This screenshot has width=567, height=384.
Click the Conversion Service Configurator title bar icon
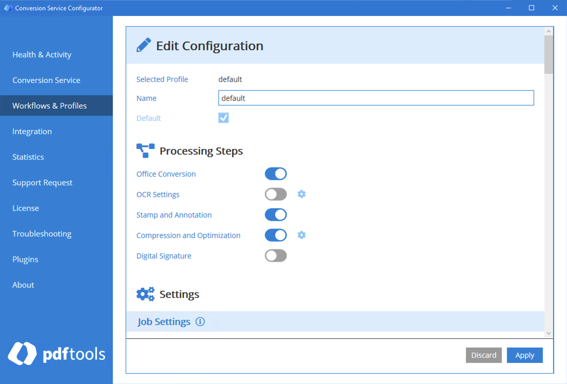(8, 8)
